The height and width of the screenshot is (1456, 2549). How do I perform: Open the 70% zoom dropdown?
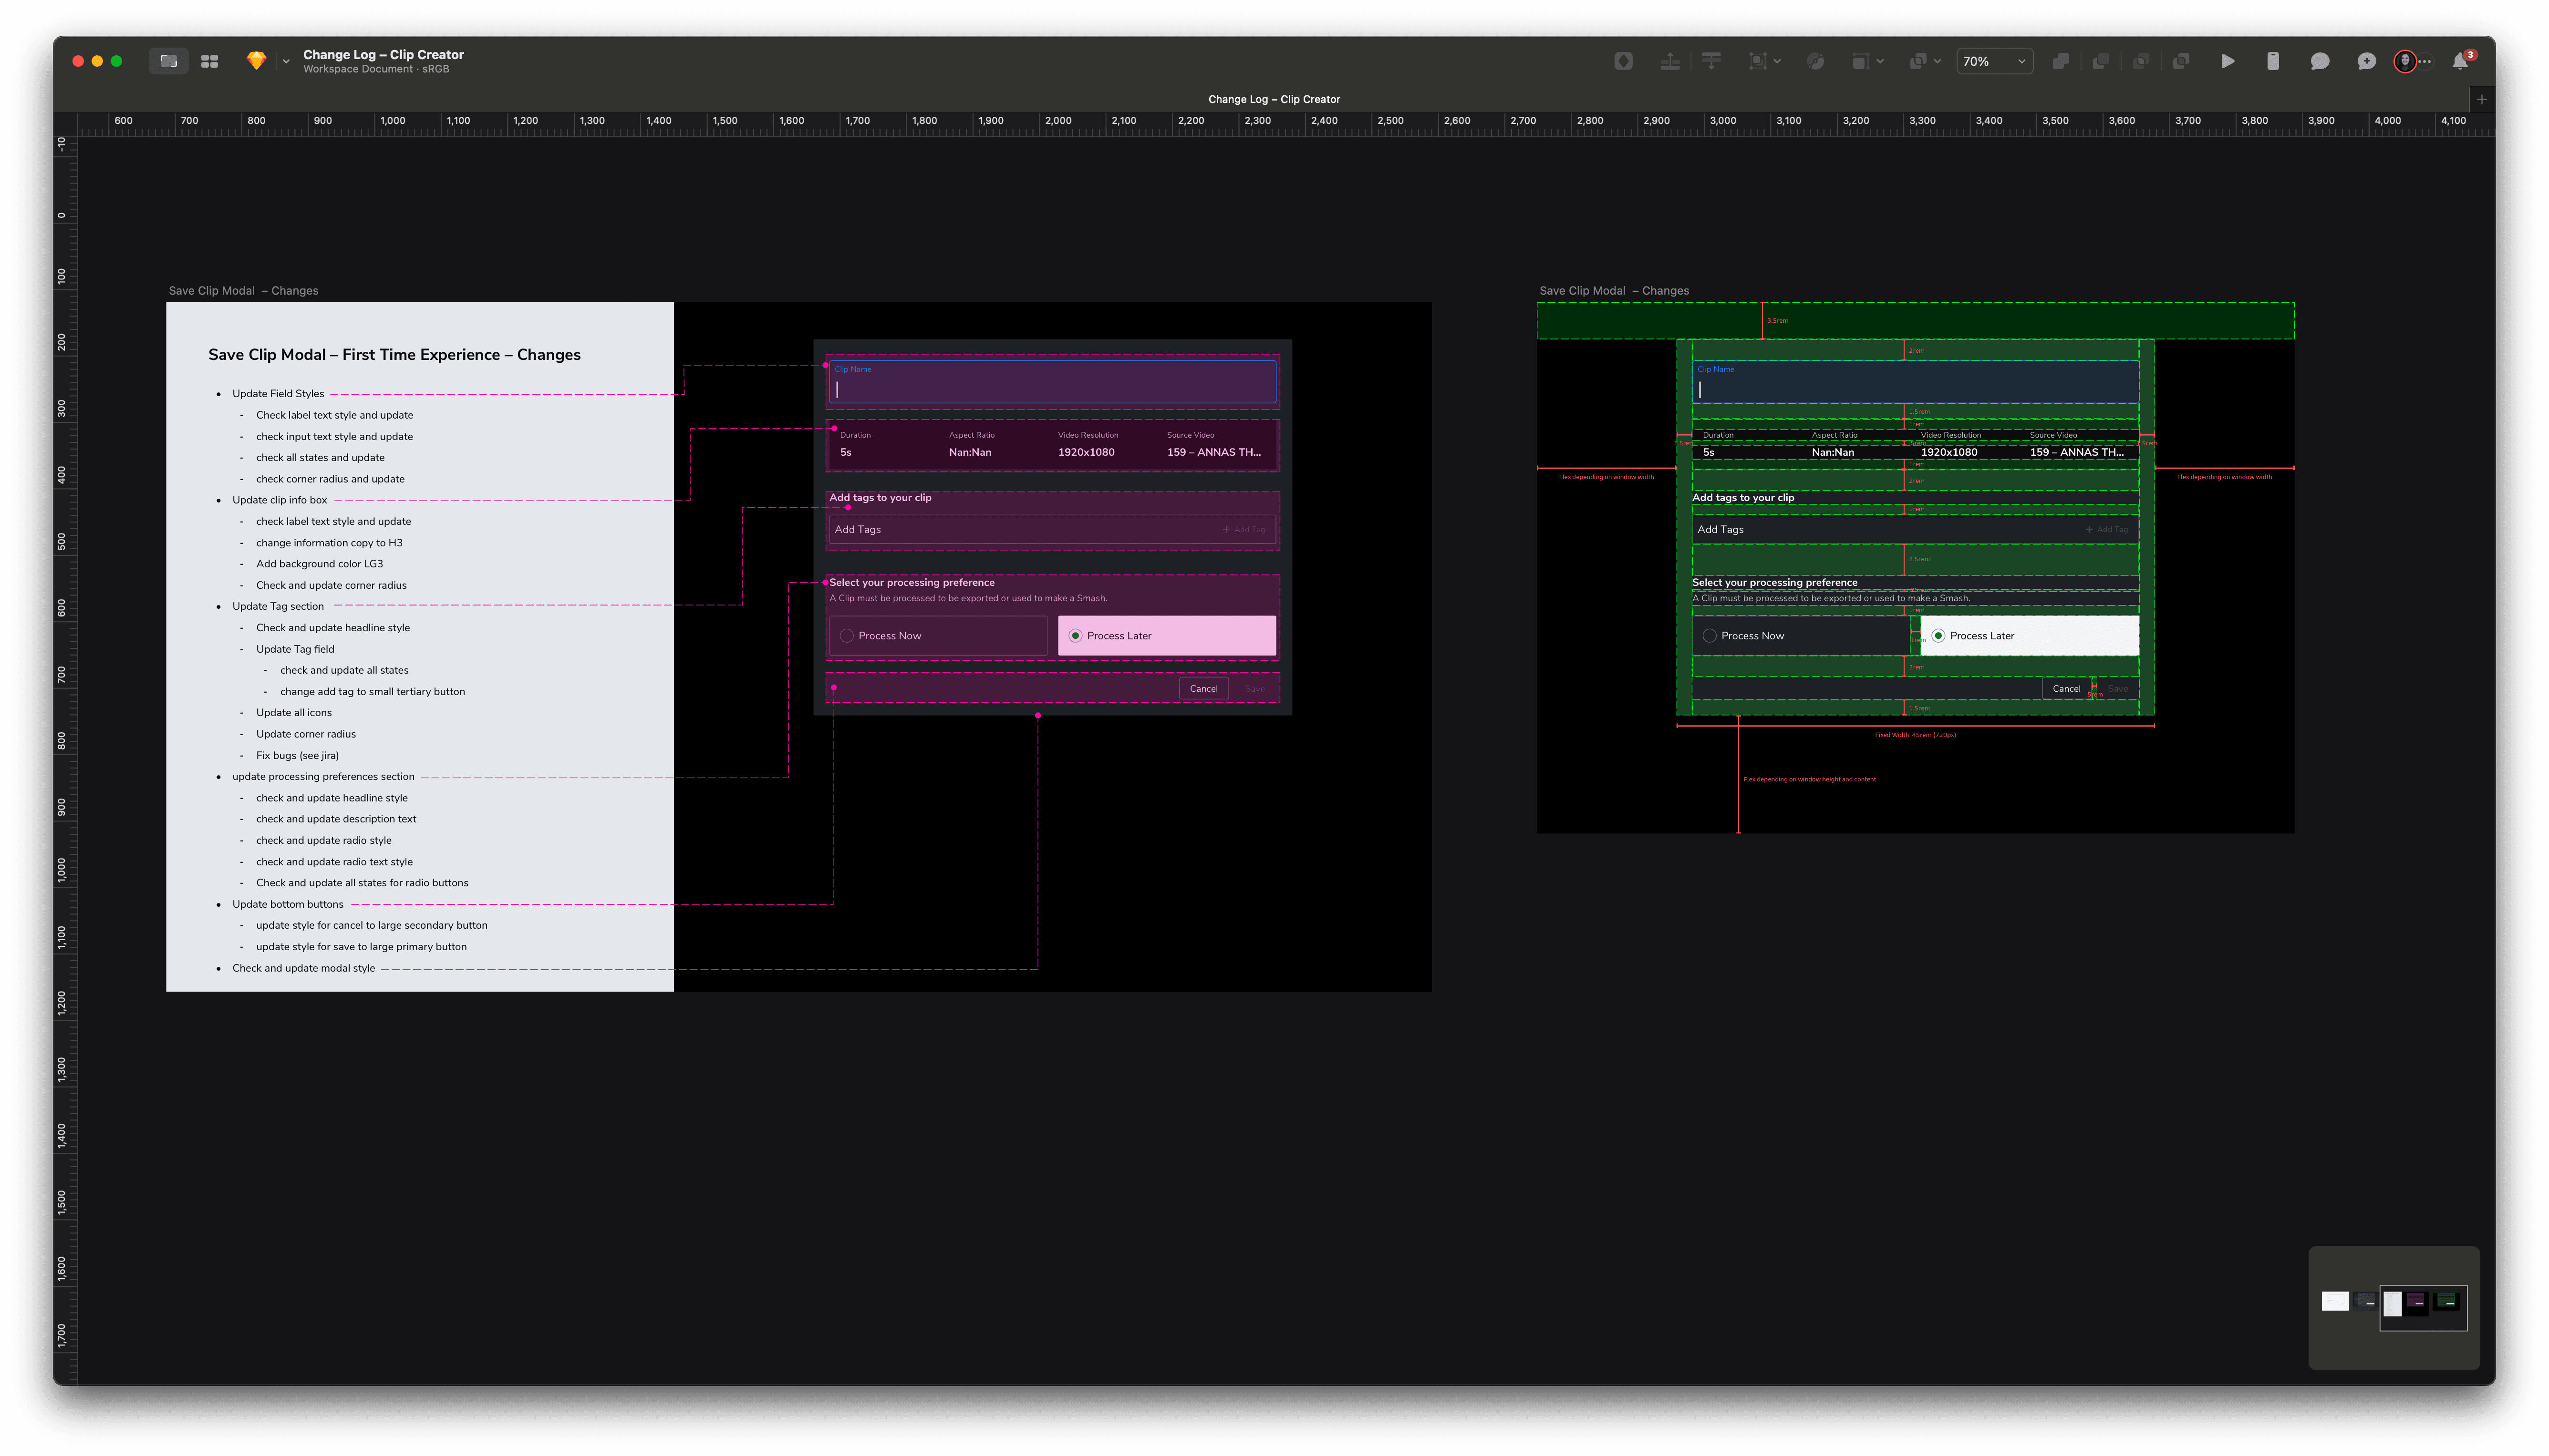(1994, 61)
